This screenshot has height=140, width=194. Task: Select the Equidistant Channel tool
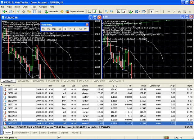(179, 11)
